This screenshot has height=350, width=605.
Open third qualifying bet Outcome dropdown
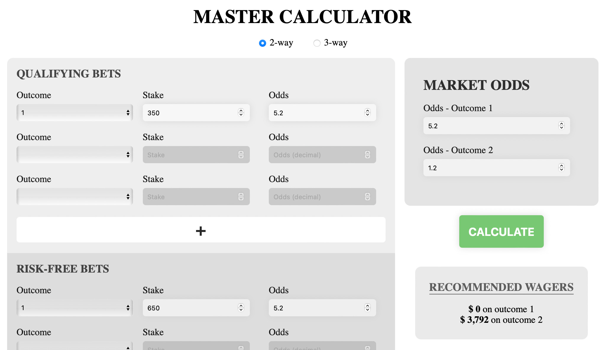tap(75, 197)
